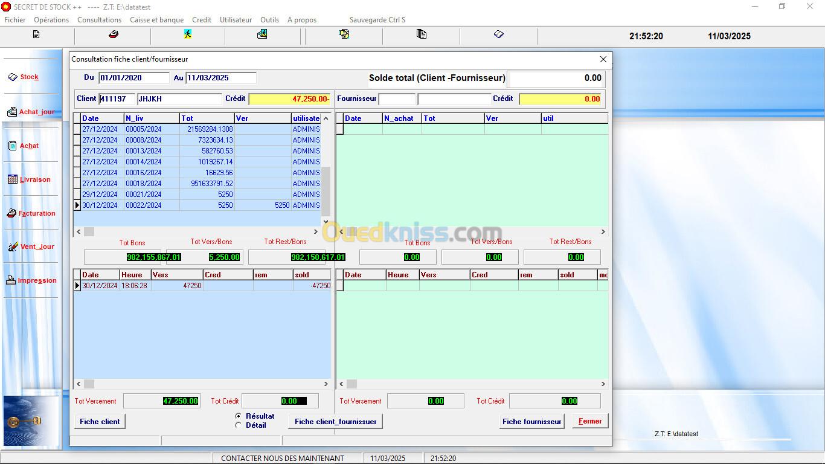Select the Détail radio button
The image size is (825, 464).
pos(239,425)
